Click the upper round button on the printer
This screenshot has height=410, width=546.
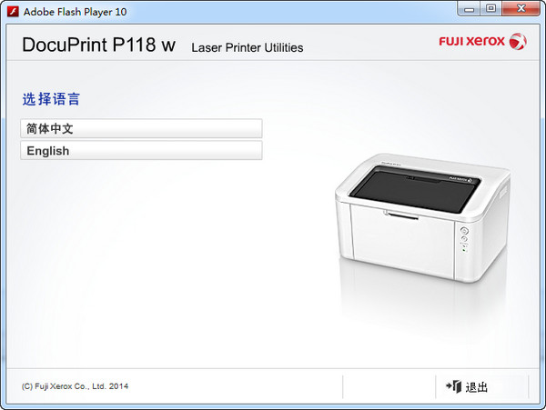click(x=464, y=231)
